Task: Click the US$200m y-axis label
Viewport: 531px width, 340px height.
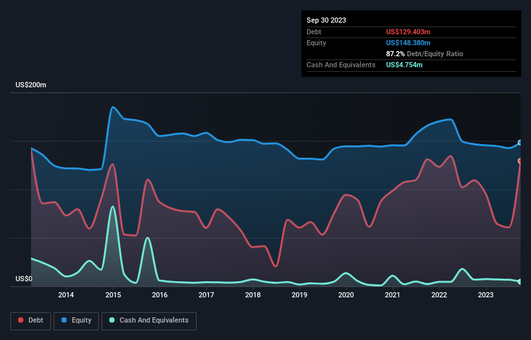Action: (31, 85)
